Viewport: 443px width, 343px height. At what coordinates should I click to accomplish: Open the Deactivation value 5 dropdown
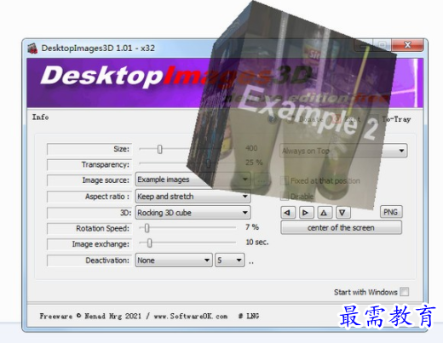pyautogui.click(x=230, y=260)
